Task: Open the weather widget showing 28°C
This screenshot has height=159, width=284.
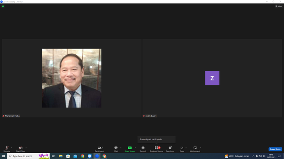Action: [237, 156]
